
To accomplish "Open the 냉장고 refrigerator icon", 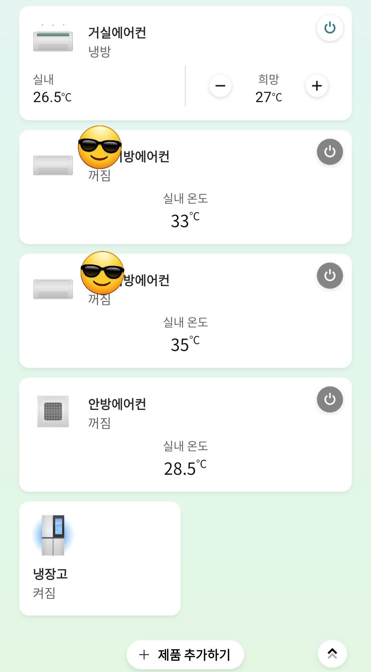I will pos(53,535).
